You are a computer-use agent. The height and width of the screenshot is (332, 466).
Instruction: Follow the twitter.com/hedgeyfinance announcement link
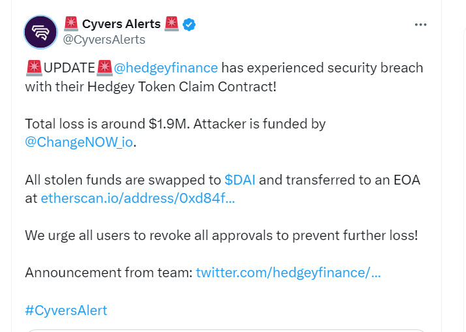(x=288, y=272)
